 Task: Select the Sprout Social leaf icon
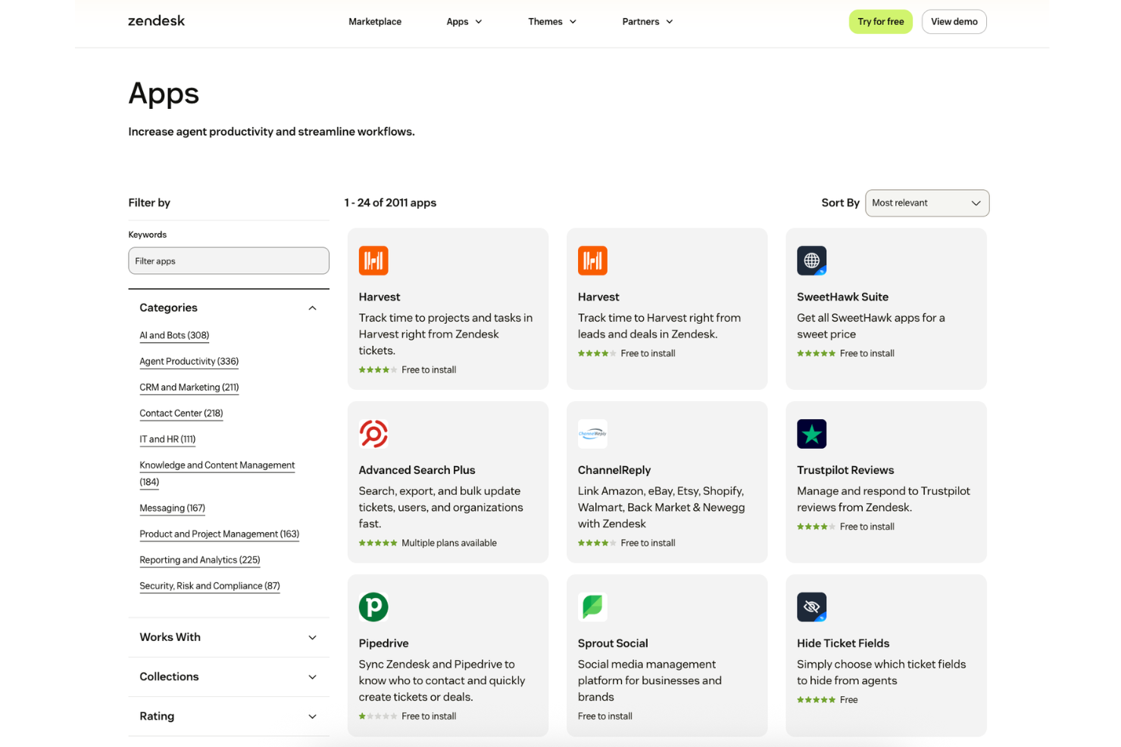[592, 607]
